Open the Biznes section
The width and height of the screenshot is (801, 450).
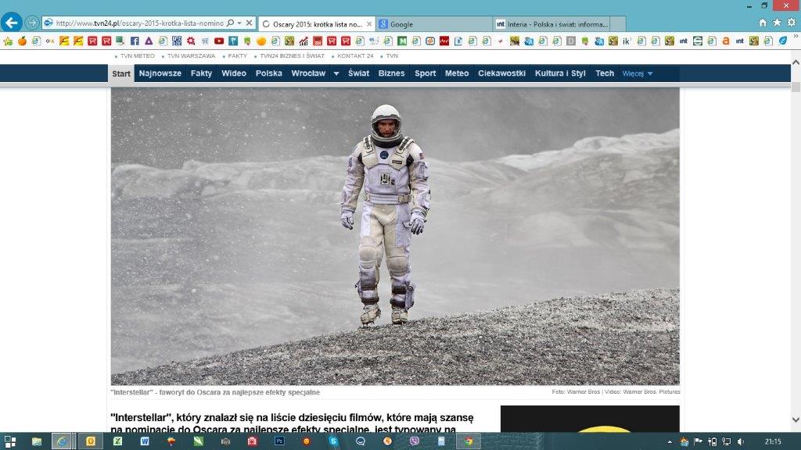pos(391,73)
